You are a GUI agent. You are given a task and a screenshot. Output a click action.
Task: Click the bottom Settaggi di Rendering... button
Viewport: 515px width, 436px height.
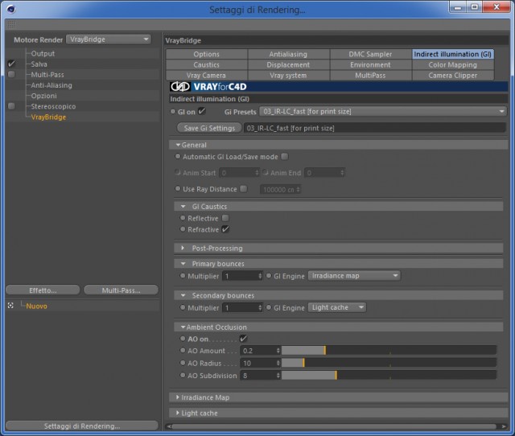pos(82,426)
